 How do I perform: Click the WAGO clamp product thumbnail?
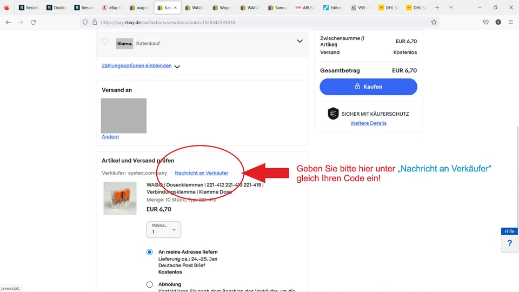click(x=120, y=198)
